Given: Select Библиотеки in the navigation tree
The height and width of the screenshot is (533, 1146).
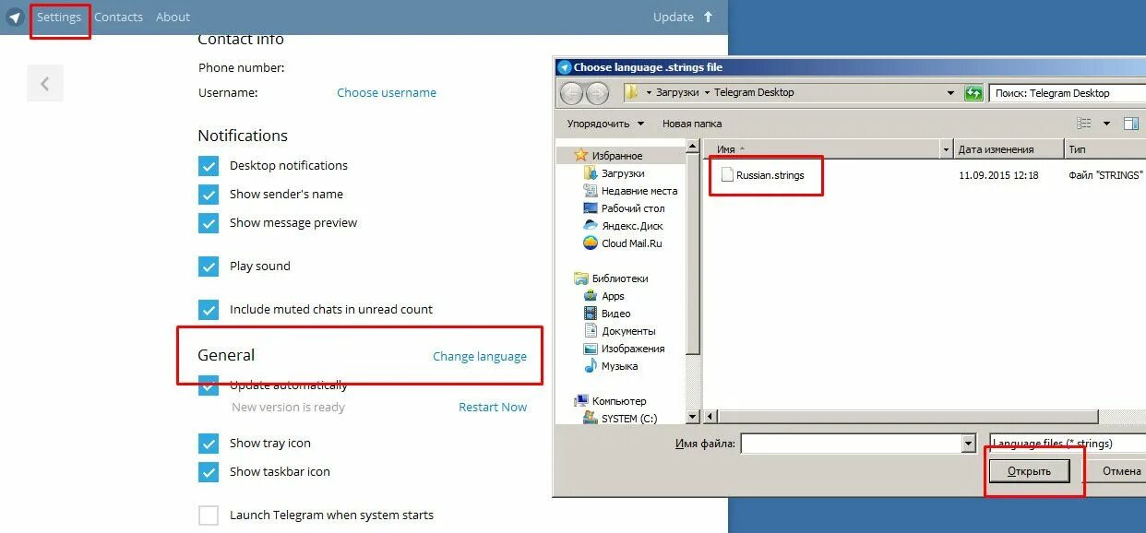Looking at the screenshot, I should pos(620,278).
